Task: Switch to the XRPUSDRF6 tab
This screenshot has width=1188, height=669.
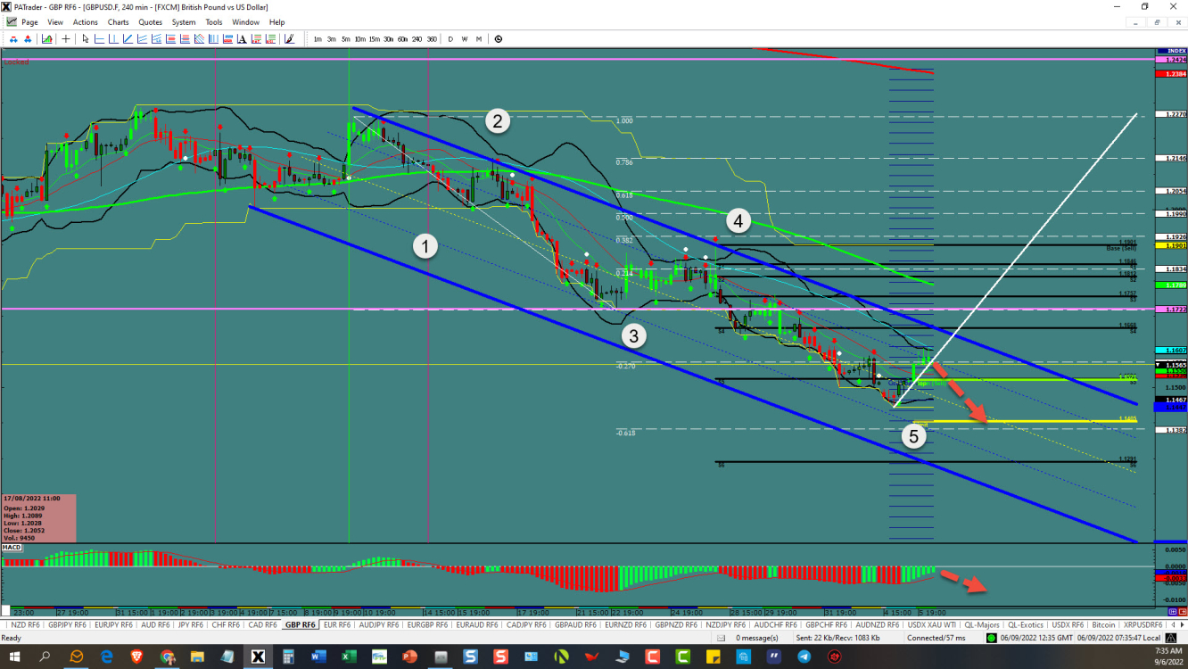Action: [x=1143, y=624]
